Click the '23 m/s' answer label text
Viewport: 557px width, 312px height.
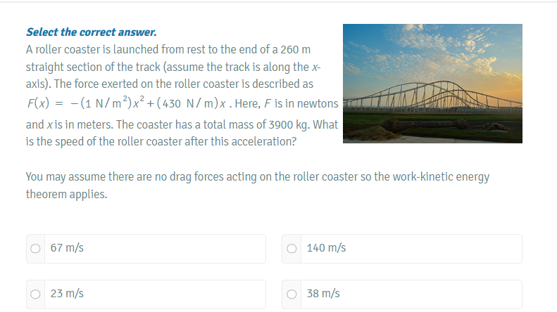point(68,294)
